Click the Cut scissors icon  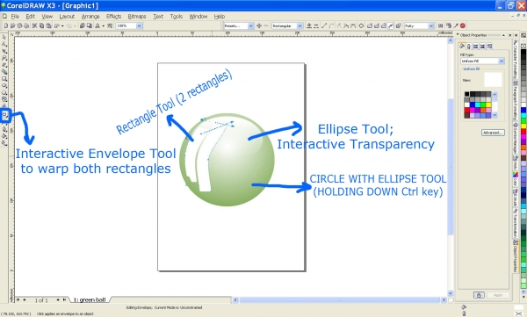[34, 25]
